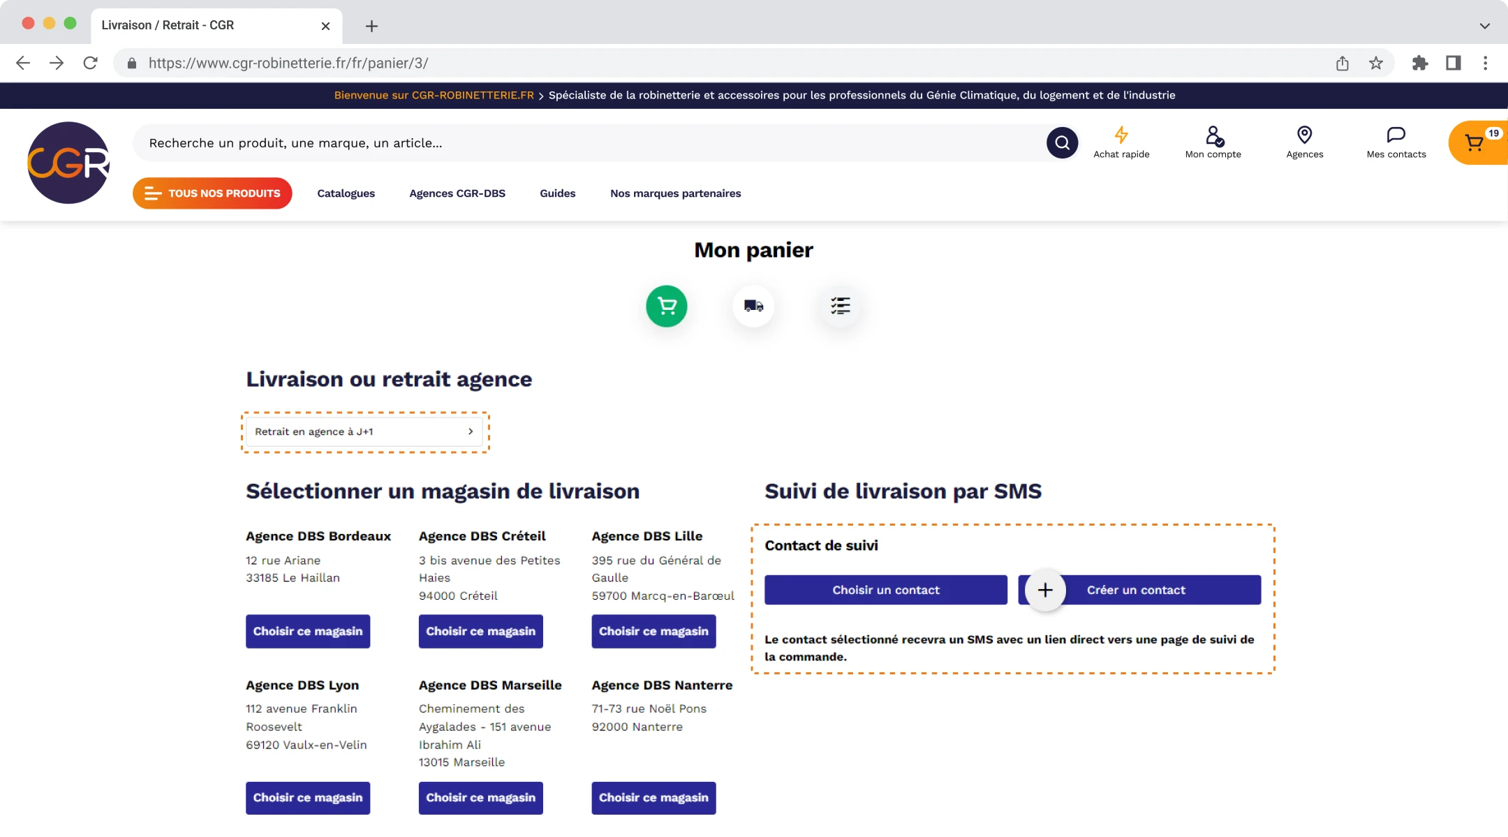
Task: Choose Agence DBS Bordeaux store
Action: (308, 631)
